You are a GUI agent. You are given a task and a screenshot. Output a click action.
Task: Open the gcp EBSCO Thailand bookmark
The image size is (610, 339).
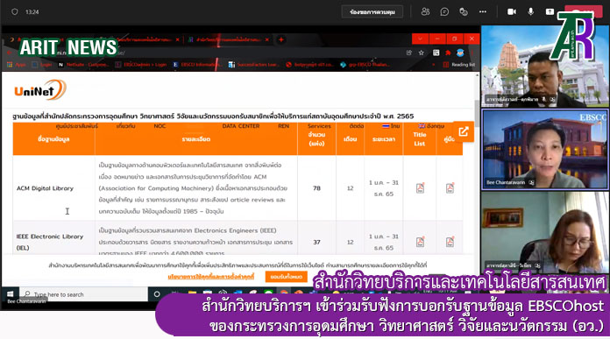click(365, 65)
